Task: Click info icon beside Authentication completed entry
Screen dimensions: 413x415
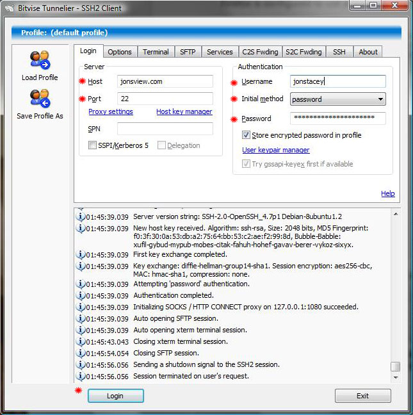Action: pos(81,295)
